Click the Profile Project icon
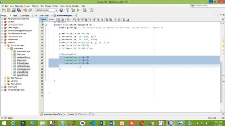This screenshot has width=225, height=126. [91, 10]
